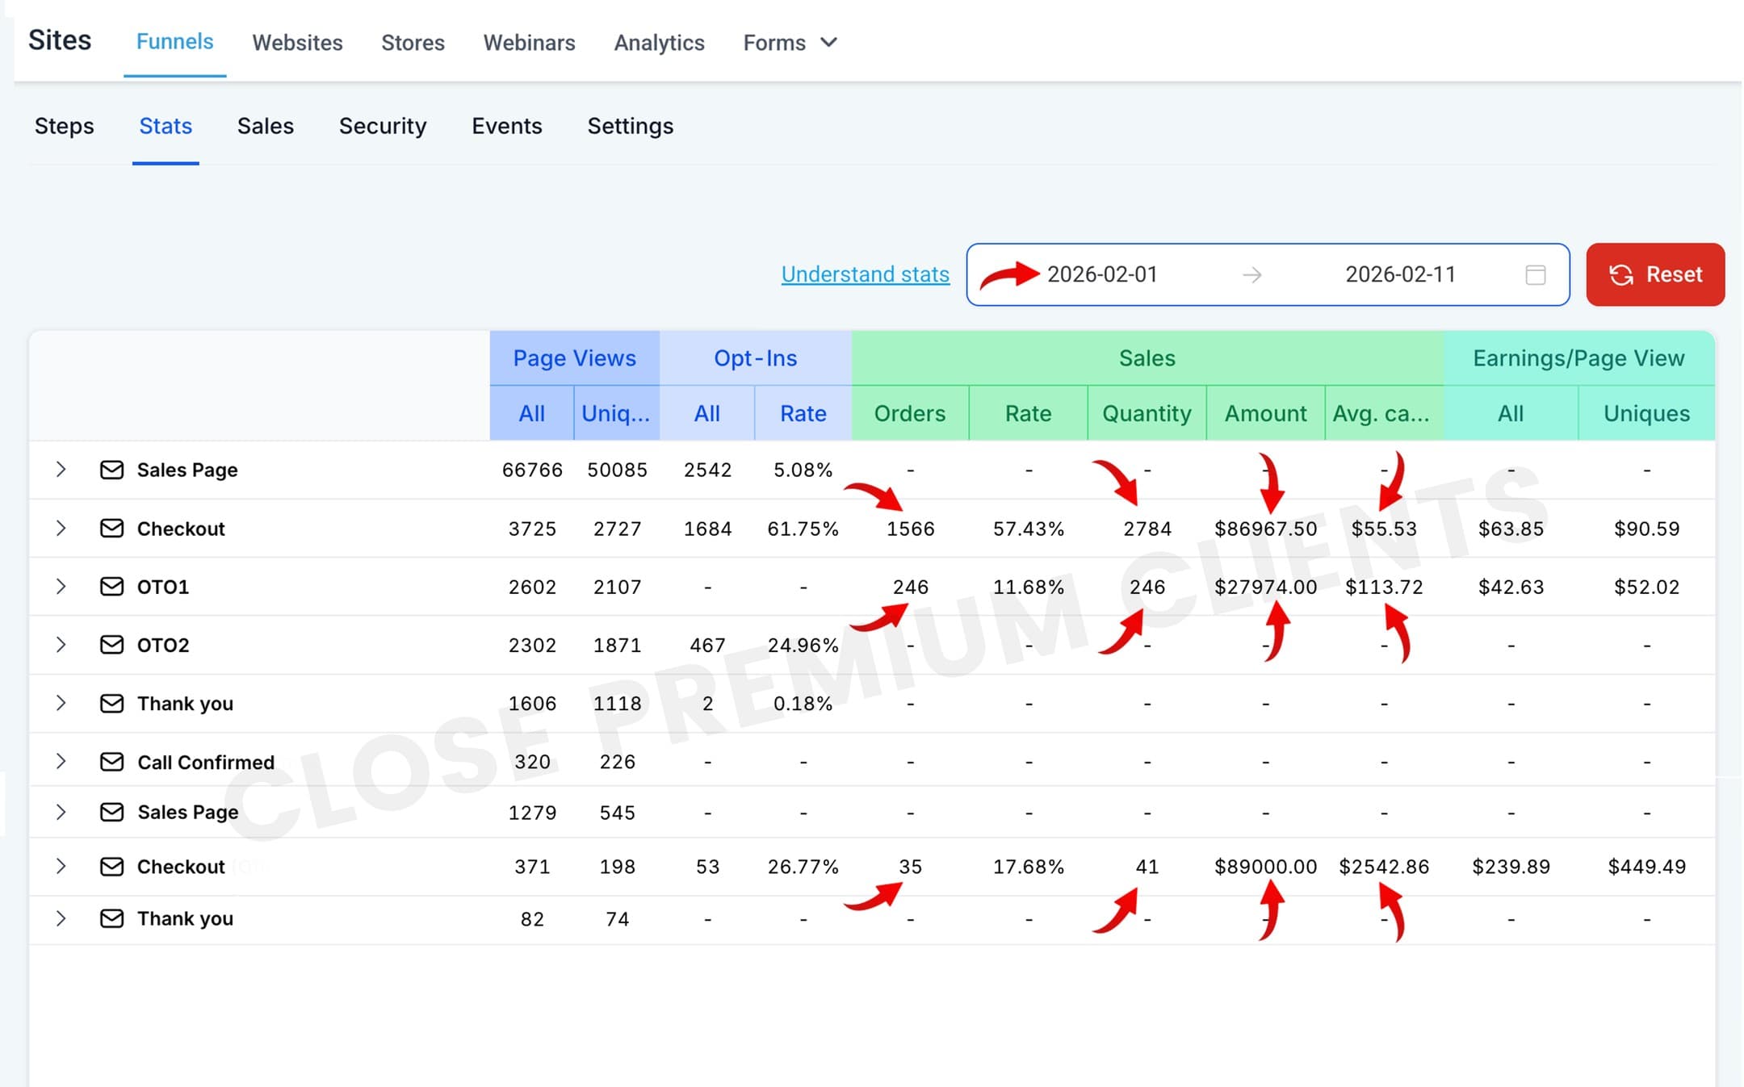Image resolution: width=1744 pixels, height=1087 pixels.
Task: Click envelope icon of Thank you row with 82 views
Action: [x=111, y=918]
